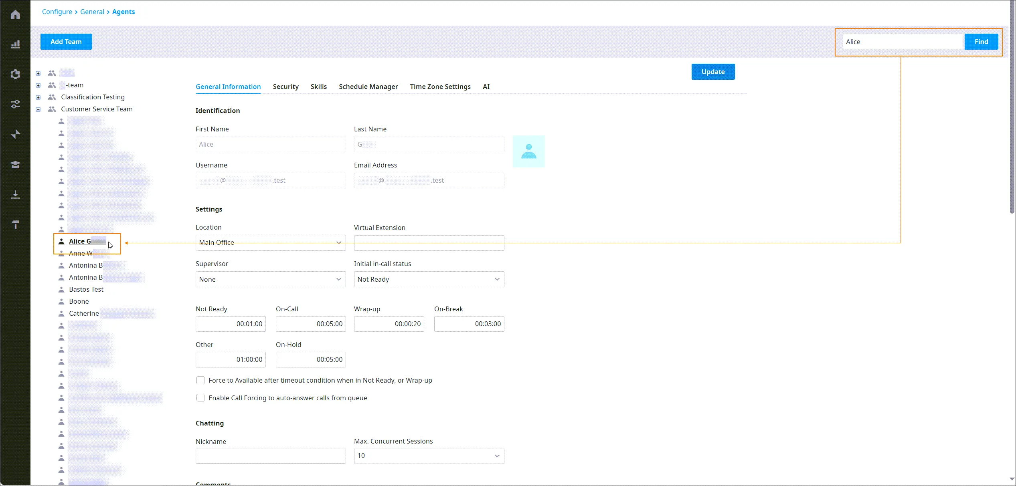Open the download icon in sidebar

click(15, 195)
